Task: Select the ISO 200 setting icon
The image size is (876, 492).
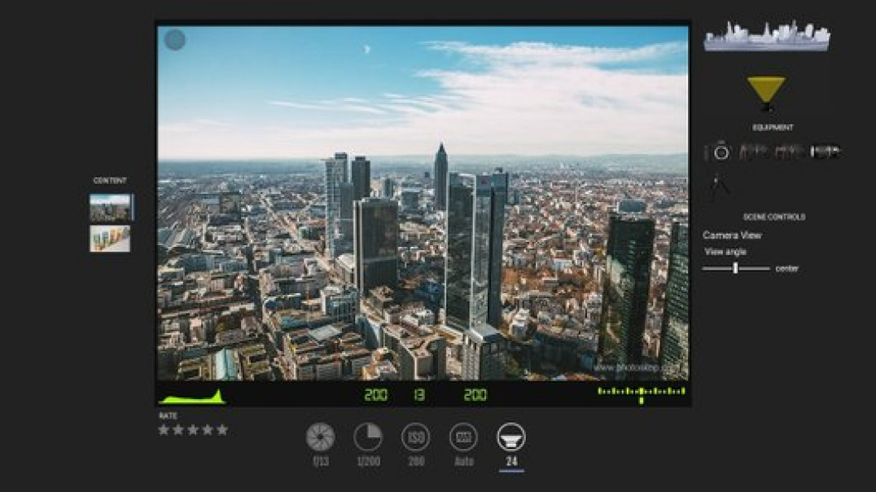Action: [416, 437]
